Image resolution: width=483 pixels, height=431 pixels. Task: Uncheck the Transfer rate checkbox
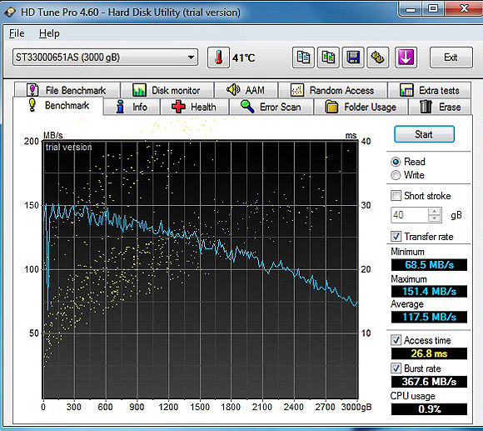396,237
